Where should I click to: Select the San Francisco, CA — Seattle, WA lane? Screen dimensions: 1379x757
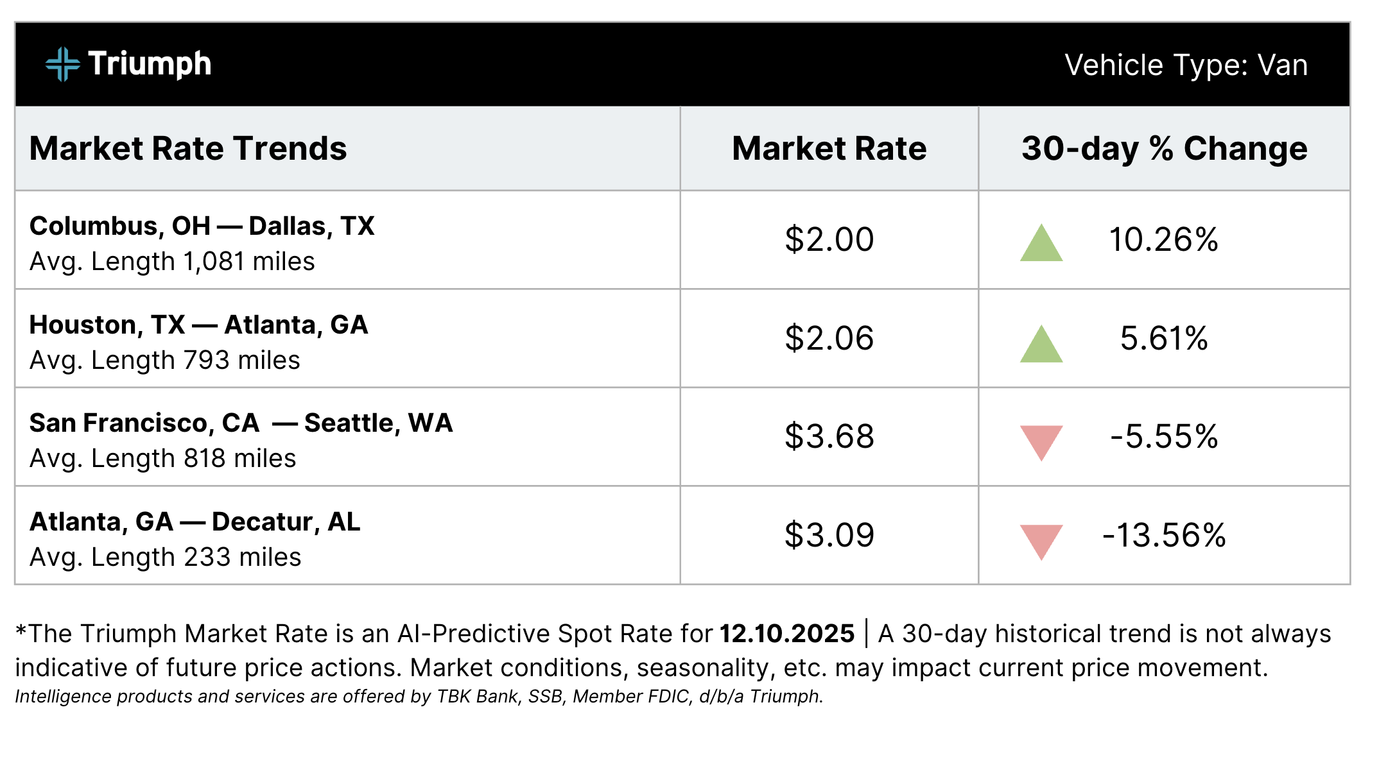(x=241, y=423)
